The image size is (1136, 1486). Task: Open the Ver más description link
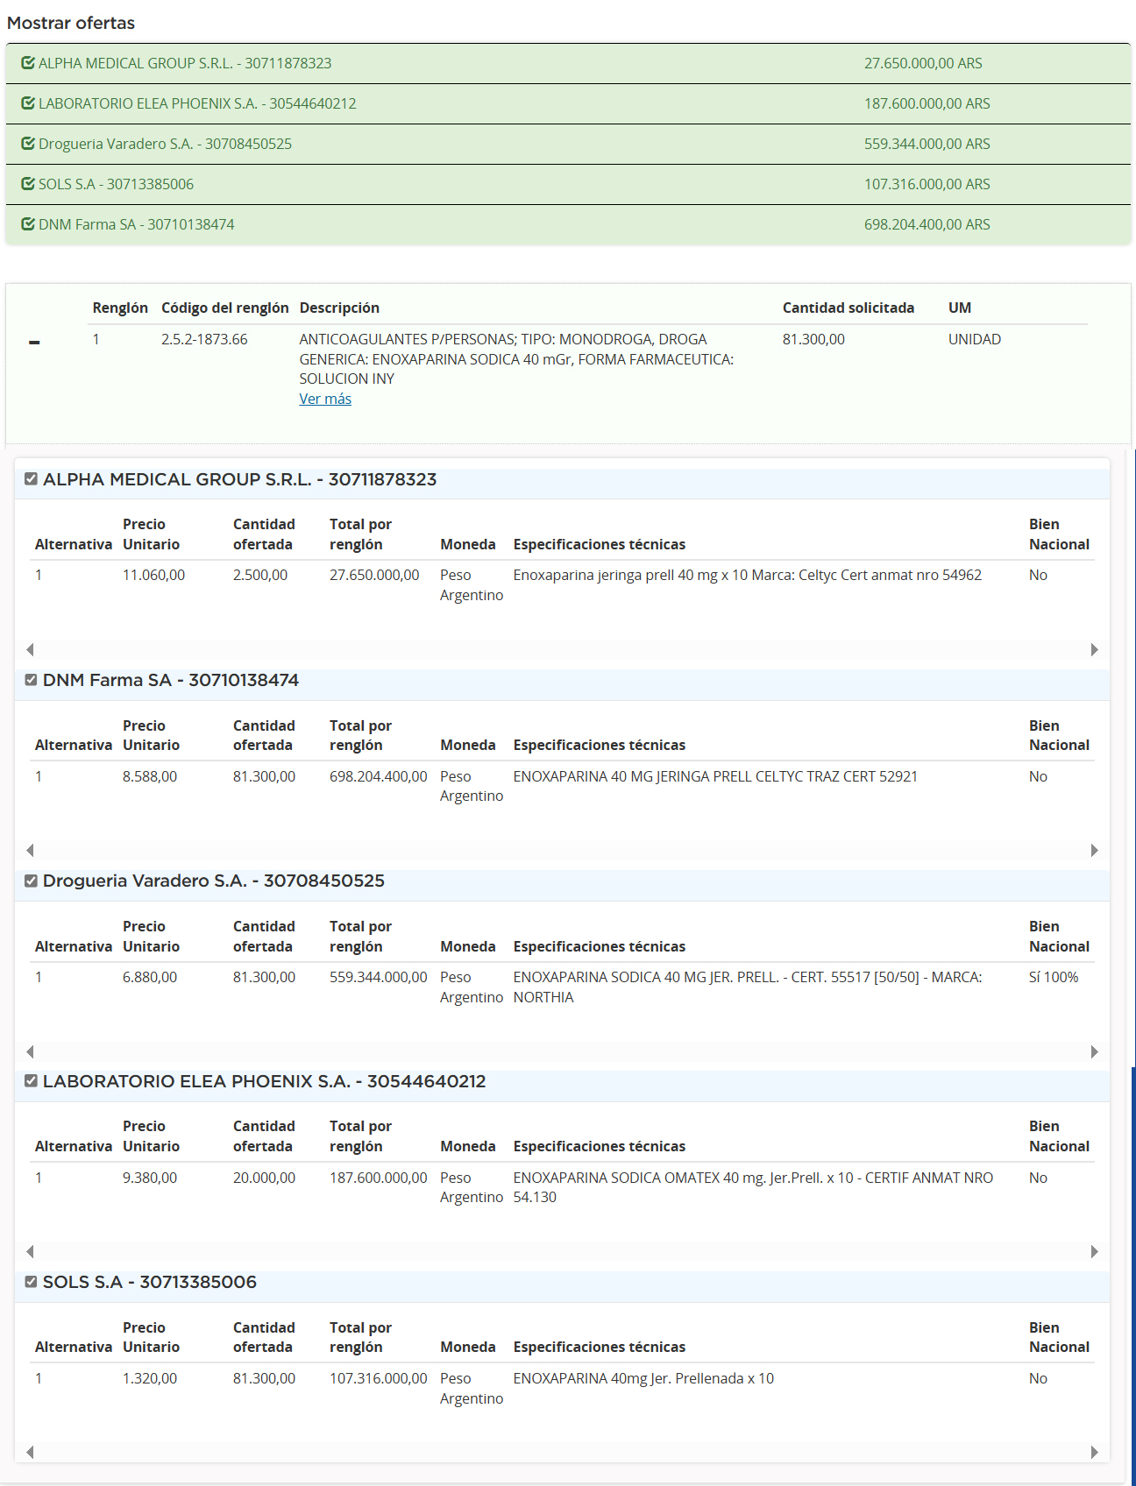325,399
